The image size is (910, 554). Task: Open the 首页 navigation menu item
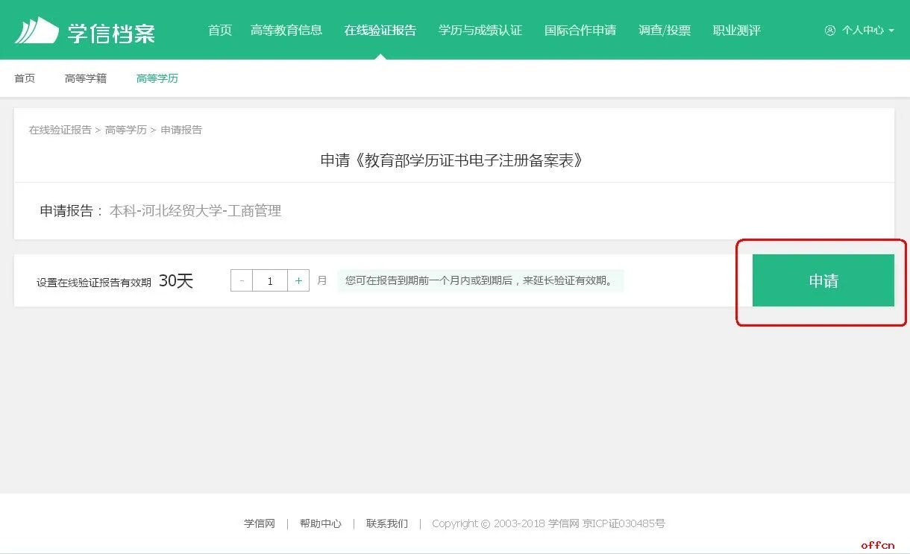(219, 31)
